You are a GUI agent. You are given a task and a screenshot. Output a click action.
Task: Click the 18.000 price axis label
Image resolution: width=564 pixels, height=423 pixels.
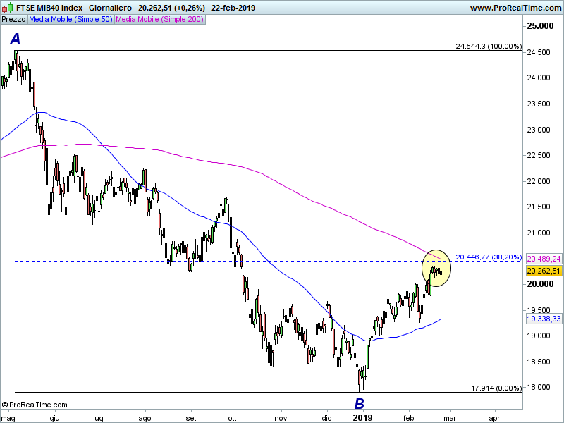coord(539,387)
